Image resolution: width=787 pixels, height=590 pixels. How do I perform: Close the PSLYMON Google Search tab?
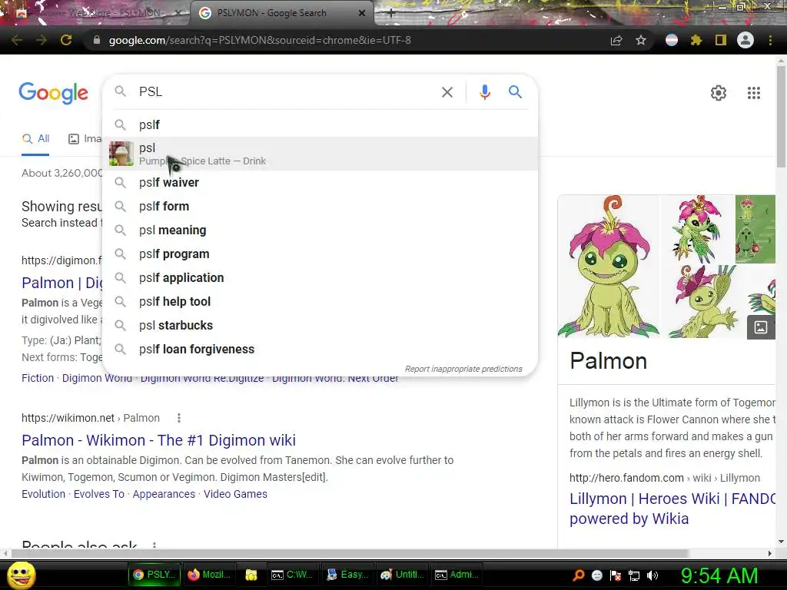pos(362,13)
